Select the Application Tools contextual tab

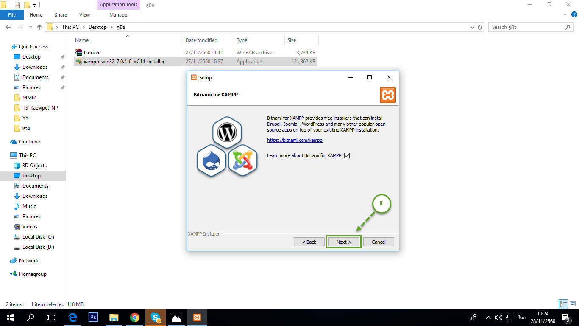tap(119, 5)
